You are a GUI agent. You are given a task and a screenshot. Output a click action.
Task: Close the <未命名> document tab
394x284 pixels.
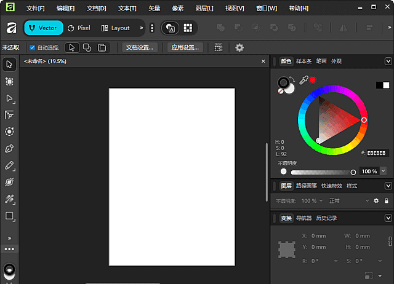(263, 61)
